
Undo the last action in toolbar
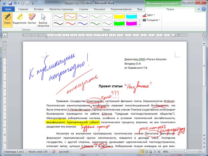tap(15, 3)
